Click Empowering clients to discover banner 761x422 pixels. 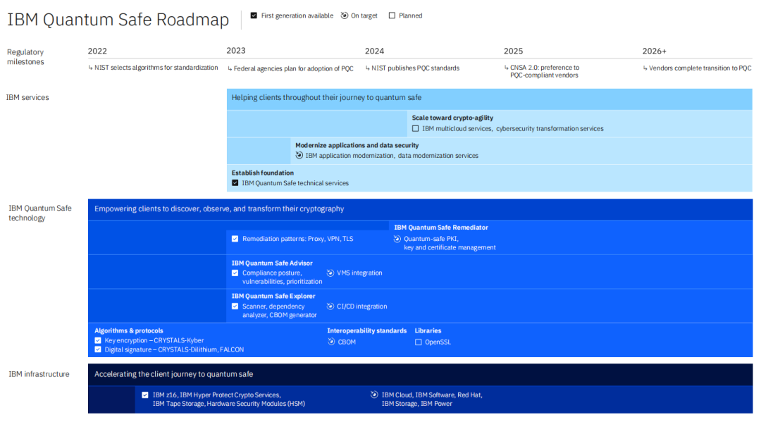point(420,209)
